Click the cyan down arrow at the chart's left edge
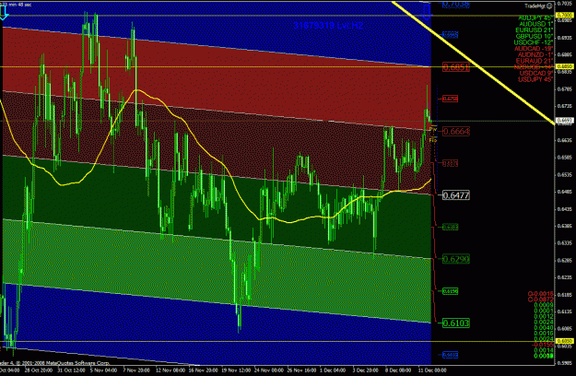This screenshot has width=576, height=376. coord(4,14)
